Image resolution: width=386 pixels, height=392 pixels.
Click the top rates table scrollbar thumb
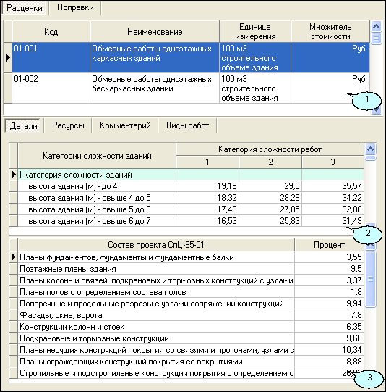[376, 38]
